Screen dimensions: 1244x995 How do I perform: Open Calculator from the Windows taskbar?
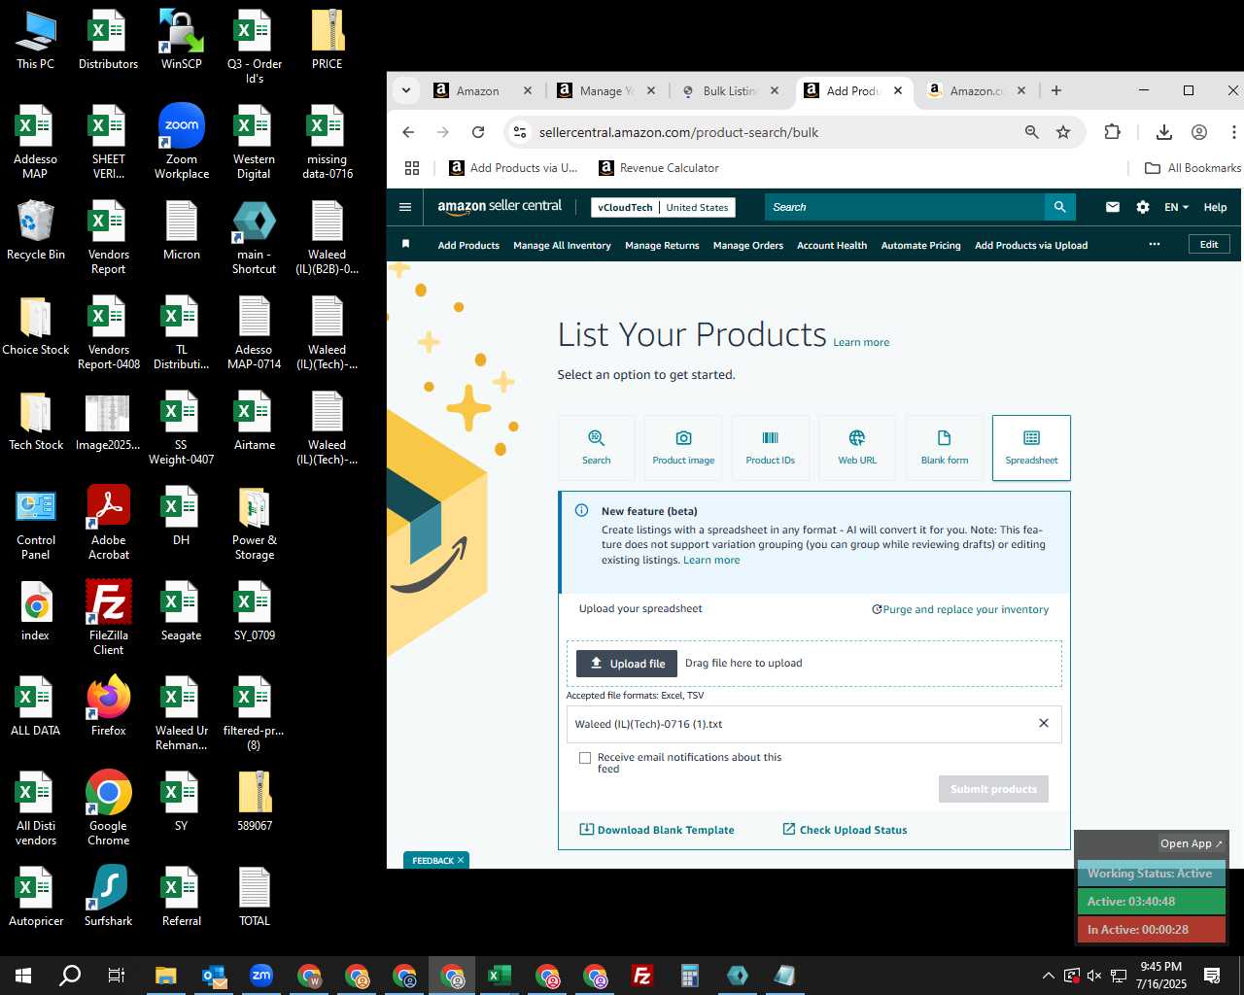pyautogui.click(x=690, y=976)
